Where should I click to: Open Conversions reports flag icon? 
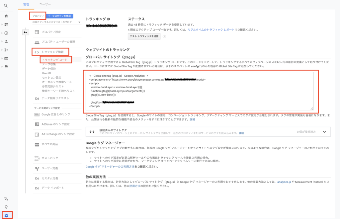click(6, 67)
